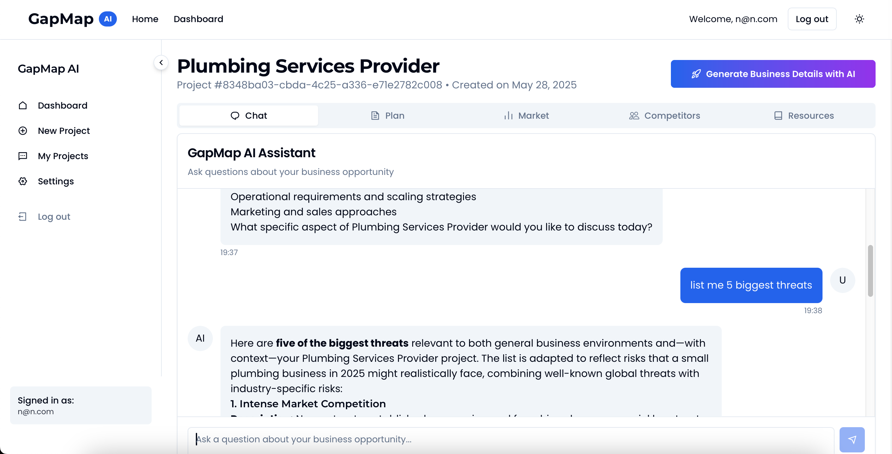Click the rocket icon on Generate button
The image size is (892, 454).
(696, 74)
